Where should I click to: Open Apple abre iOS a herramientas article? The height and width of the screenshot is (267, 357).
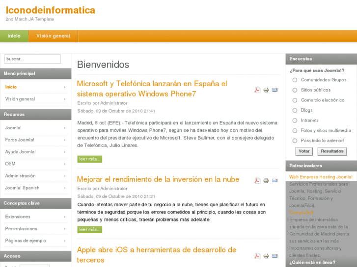point(157,255)
